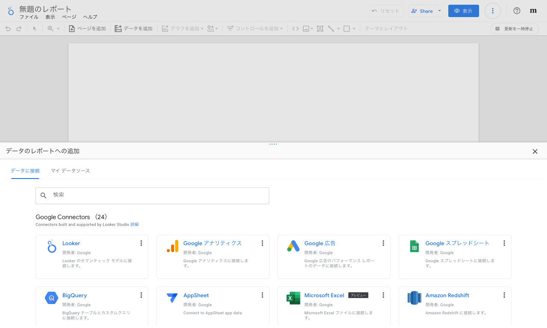Click the report title 無題のレポート
The height and width of the screenshot is (328, 547).
[46, 9]
